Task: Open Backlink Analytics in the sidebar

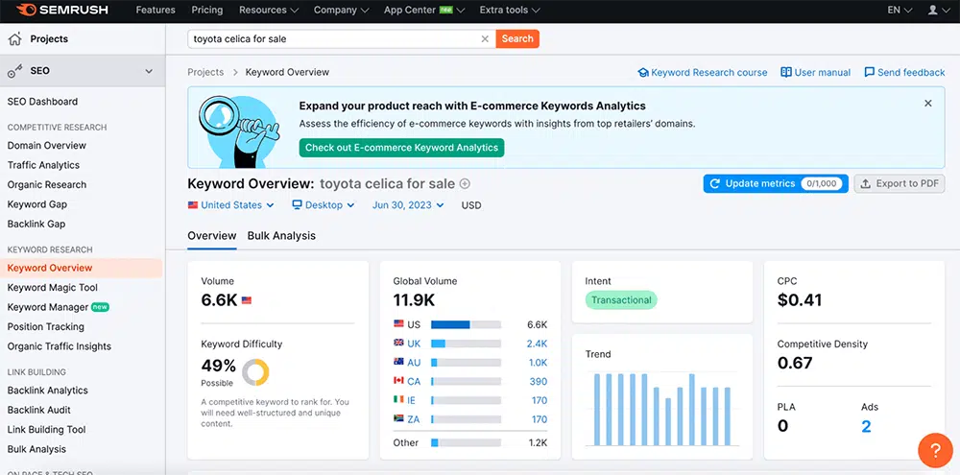Action: 48,391
